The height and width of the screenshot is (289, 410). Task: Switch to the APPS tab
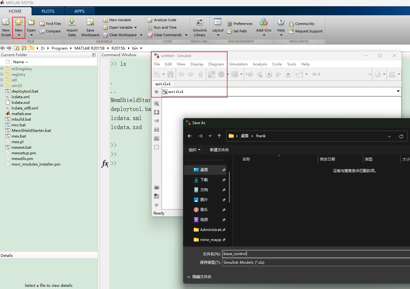click(79, 11)
